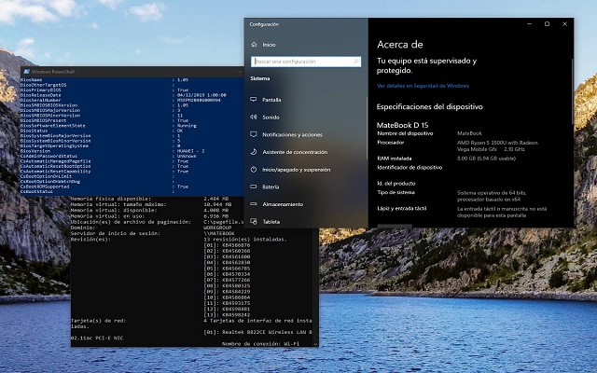Click the 'Configuración' window title text
The height and width of the screenshot is (373, 597).
point(264,24)
